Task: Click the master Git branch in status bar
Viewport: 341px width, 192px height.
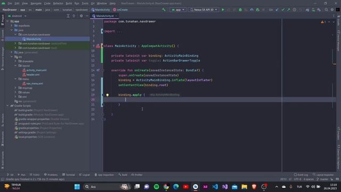Action: (322, 179)
